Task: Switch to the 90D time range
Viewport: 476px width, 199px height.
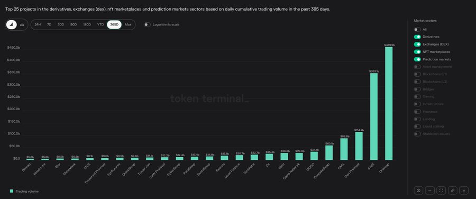Action: [x=74, y=24]
